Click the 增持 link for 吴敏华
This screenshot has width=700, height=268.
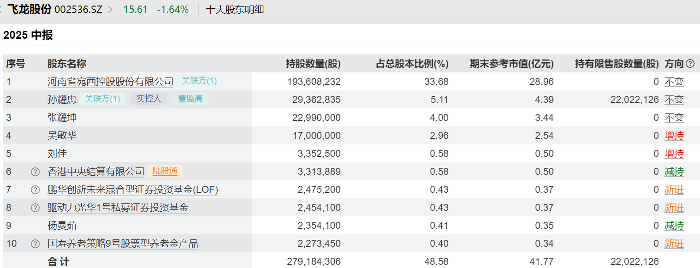[x=674, y=135]
